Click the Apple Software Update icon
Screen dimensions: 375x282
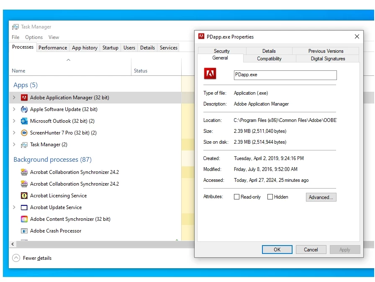click(x=24, y=109)
